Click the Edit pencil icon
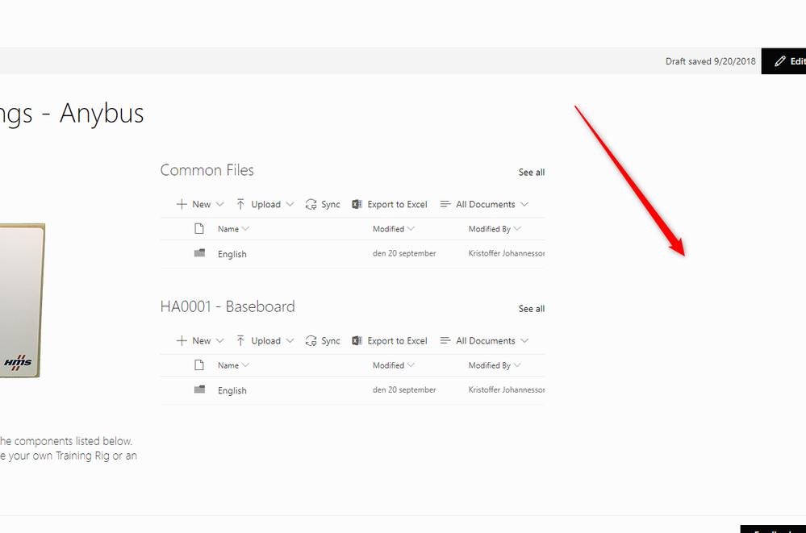This screenshot has height=533, width=806. (x=780, y=61)
